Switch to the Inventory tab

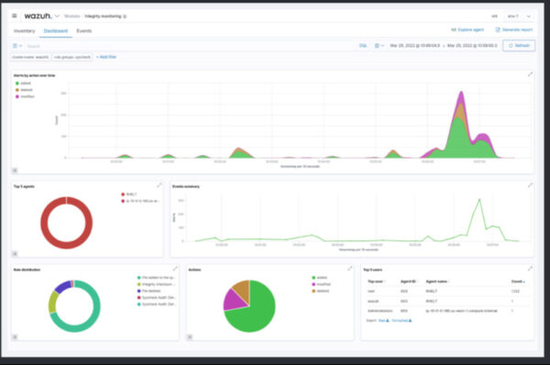(x=24, y=31)
